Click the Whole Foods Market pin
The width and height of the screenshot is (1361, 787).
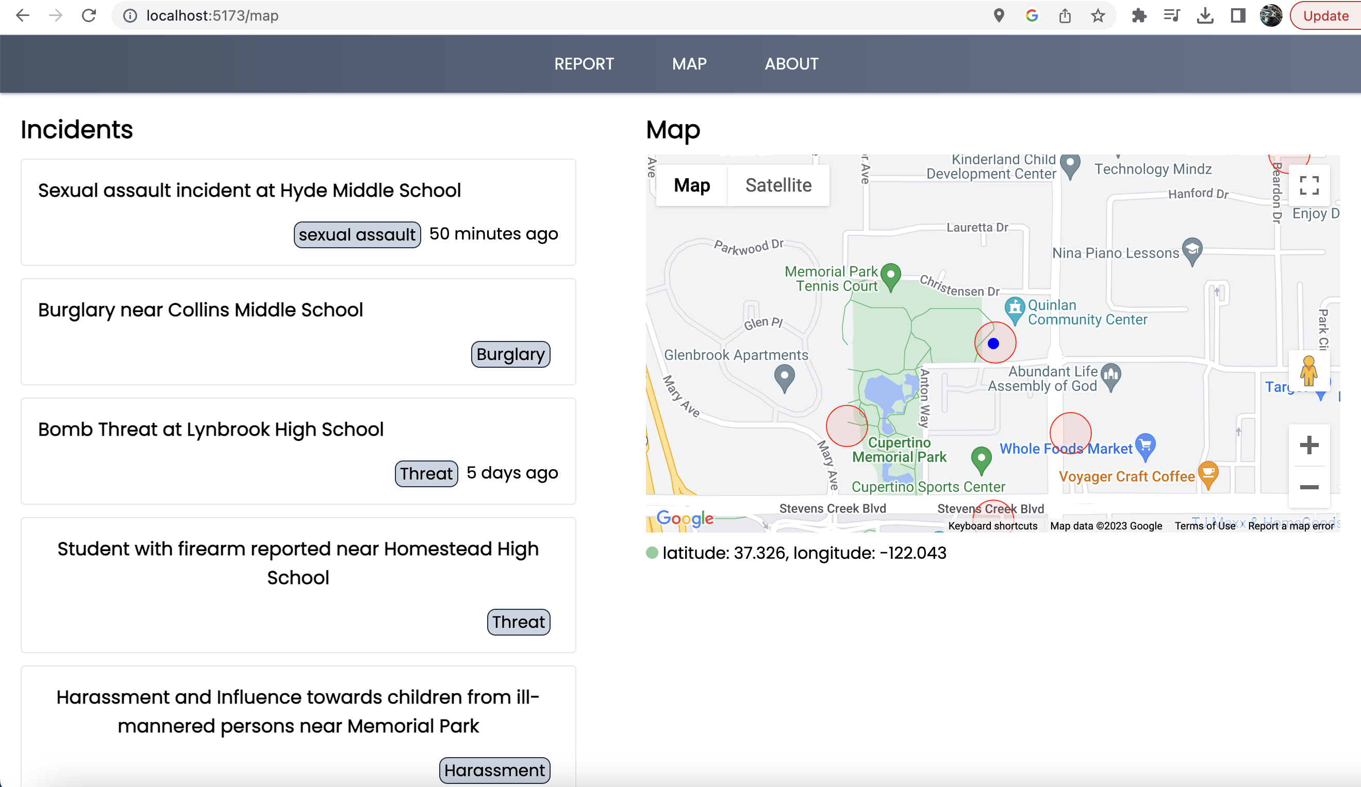point(1145,446)
